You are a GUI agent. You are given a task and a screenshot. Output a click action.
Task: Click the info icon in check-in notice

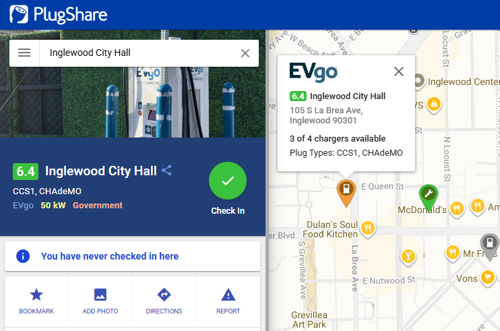click(23, 256)
